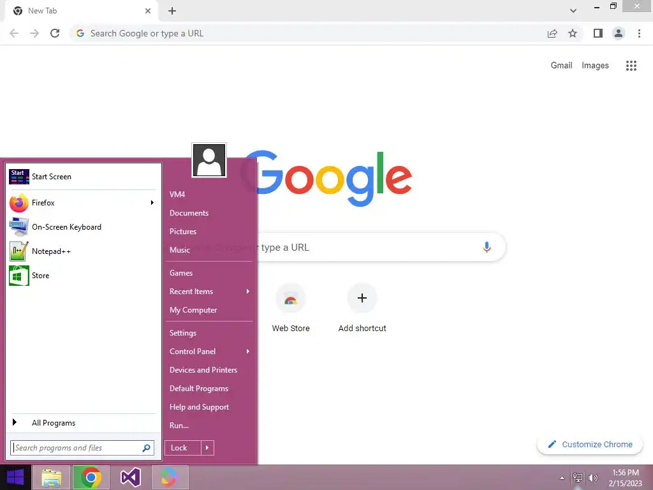Click the Chrome forward arrow
The width and height of the screenshot is (653, 490).
coord(34,33)
